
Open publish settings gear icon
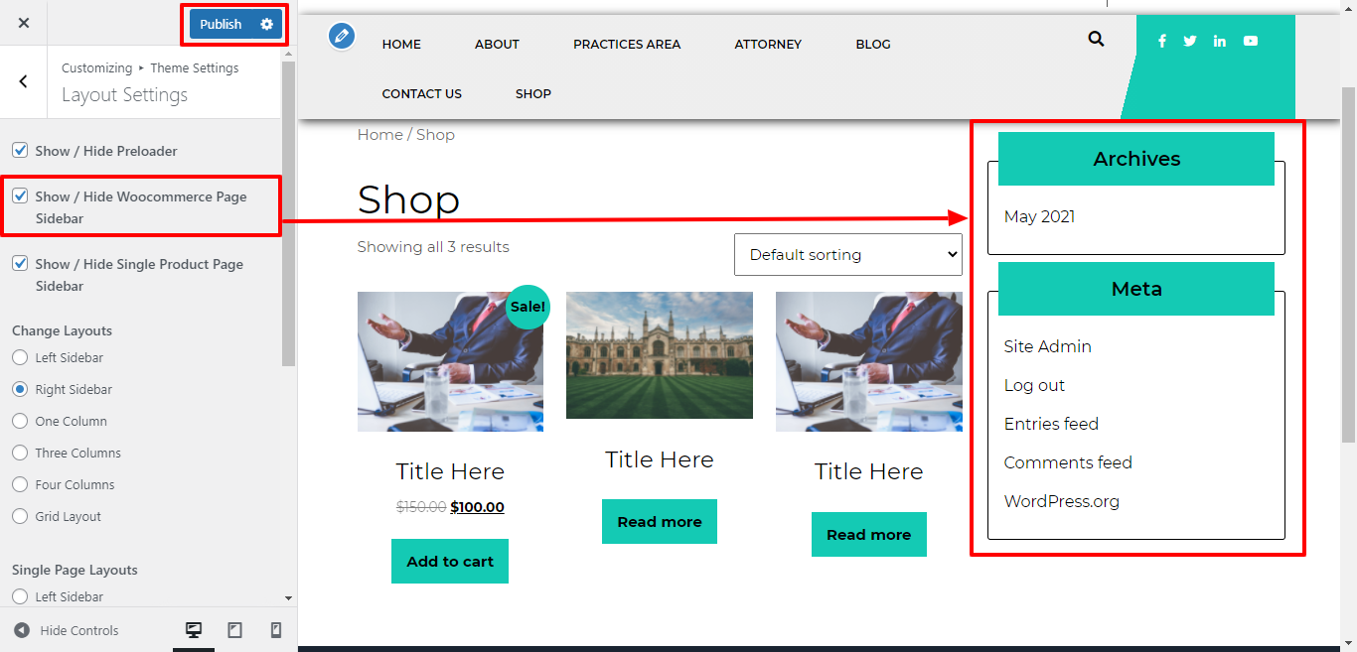[266, 24]
